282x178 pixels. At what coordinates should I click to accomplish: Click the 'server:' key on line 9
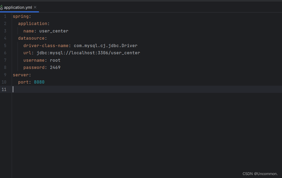pos(22,75)
